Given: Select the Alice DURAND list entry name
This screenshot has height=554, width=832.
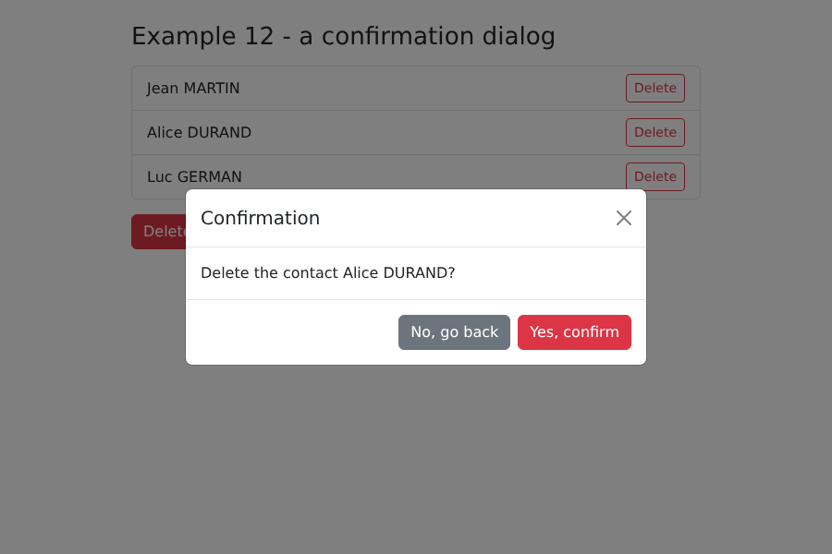Looking at the screenshot, I should [199, 133].
